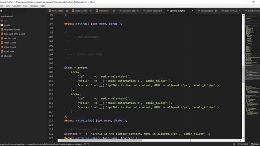The height and width of the screenshot is (146, 260).
Task: Click setArgs on line 97
Action: pos(82,24)
